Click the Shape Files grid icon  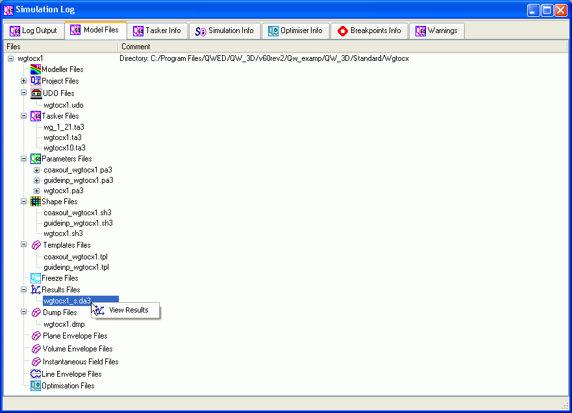click(36, 202)
